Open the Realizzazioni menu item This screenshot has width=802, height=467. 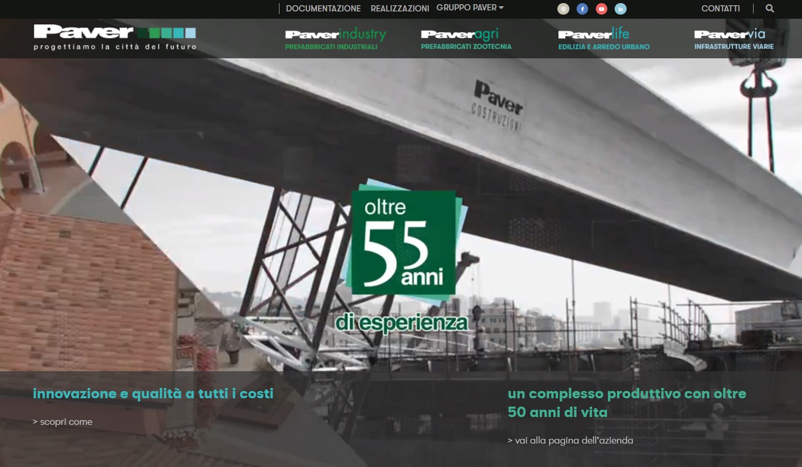400,8
